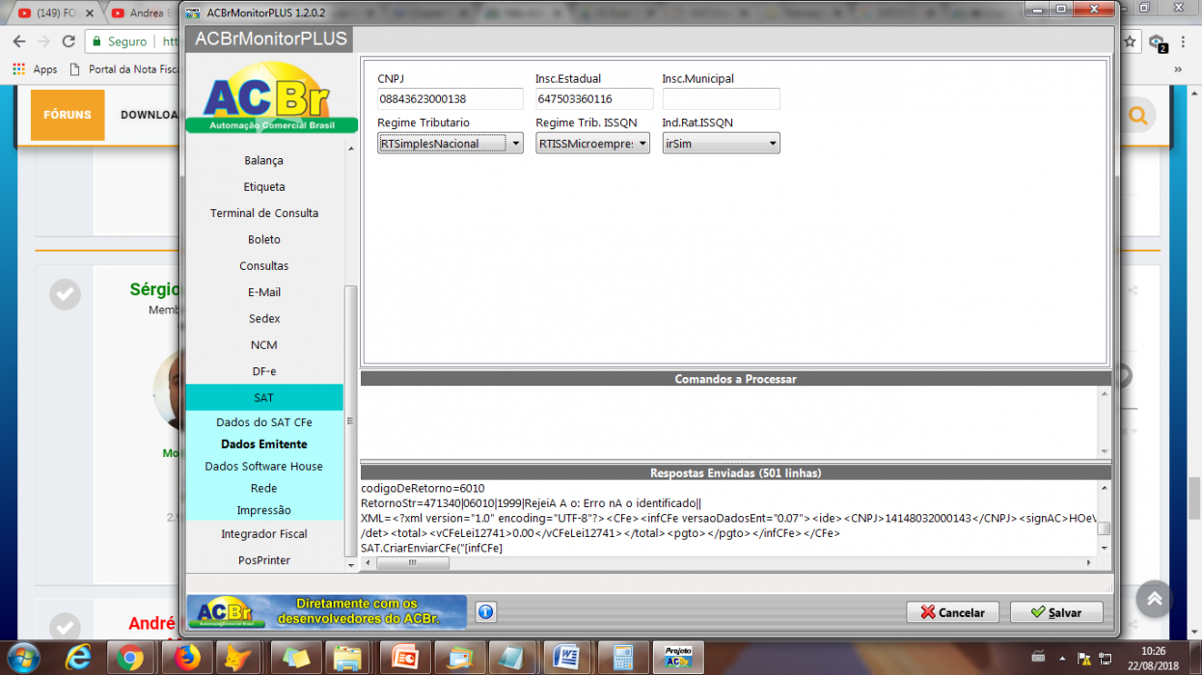Screen dimensions: 1202x675
Task: Open Chrome extension icon with badge 2
Action: 1158,42
